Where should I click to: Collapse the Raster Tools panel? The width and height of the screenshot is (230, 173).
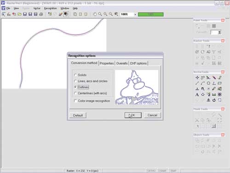point(223,41)
